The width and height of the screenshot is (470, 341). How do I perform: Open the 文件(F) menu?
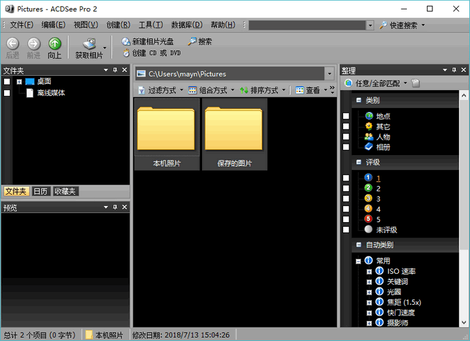(21, 25)
